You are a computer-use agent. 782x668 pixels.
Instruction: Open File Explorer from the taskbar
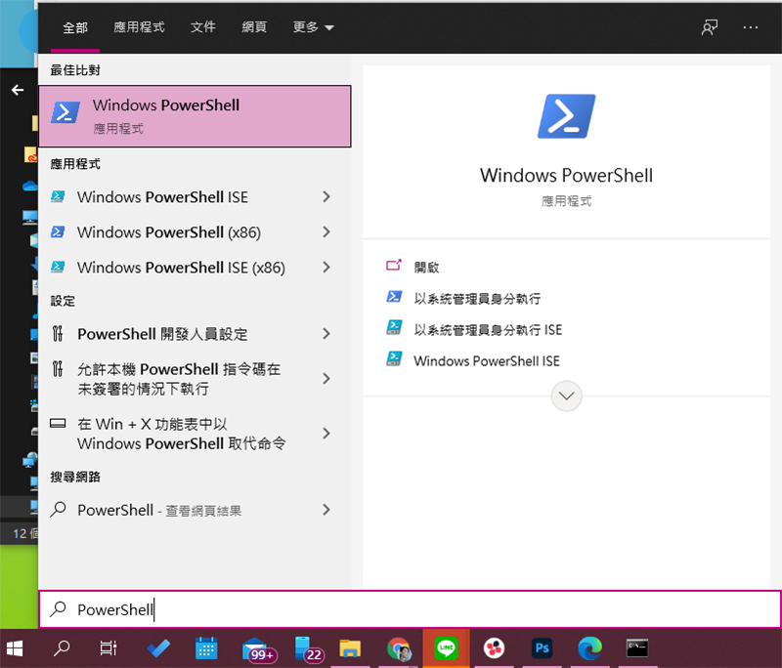tap(350, 648)
